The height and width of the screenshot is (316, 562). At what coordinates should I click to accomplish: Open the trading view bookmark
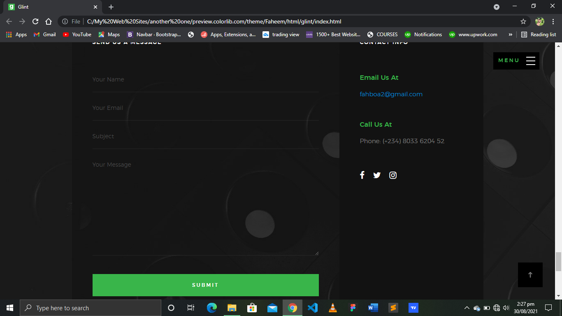pos(281,35)
